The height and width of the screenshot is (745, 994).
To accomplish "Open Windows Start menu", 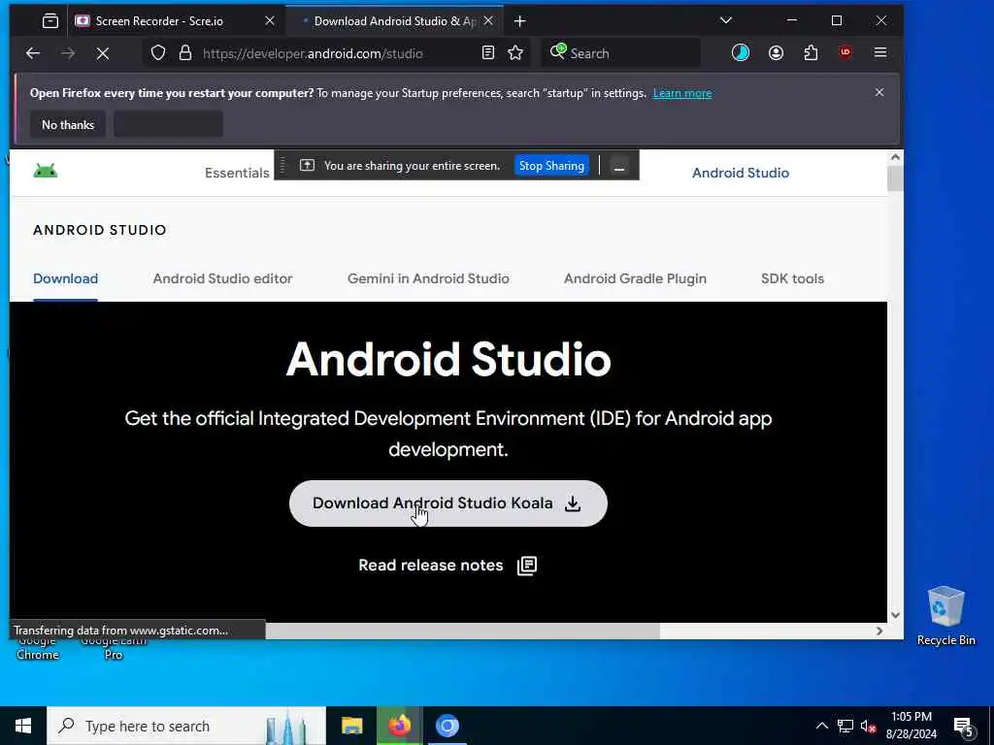I will click(x=23, y=726).
